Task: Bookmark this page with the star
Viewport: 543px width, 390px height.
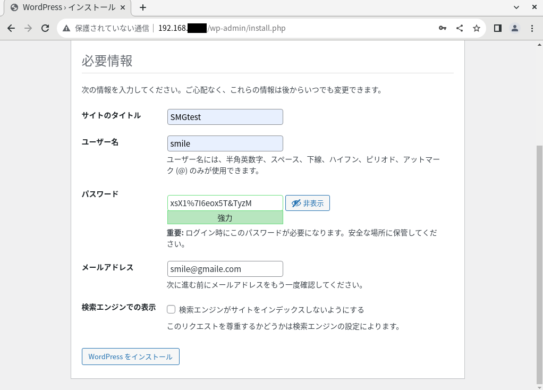Action: click(477, 28)
